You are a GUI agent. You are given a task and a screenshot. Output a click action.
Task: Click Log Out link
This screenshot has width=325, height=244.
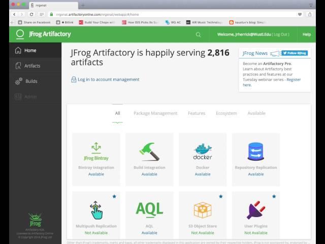pos(280,35)
